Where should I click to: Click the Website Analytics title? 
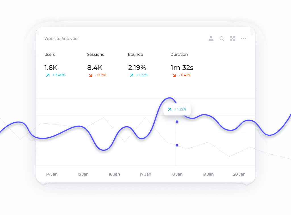62,39
